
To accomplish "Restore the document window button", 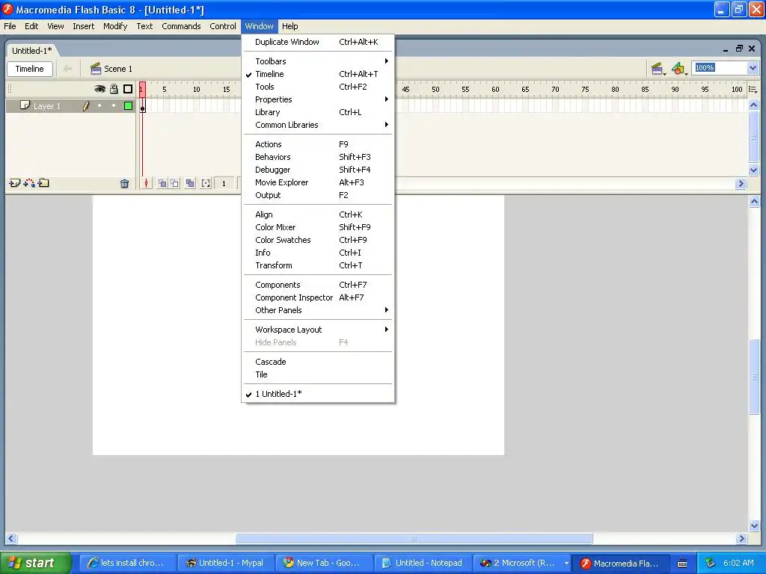I will (x=739, y=49).
